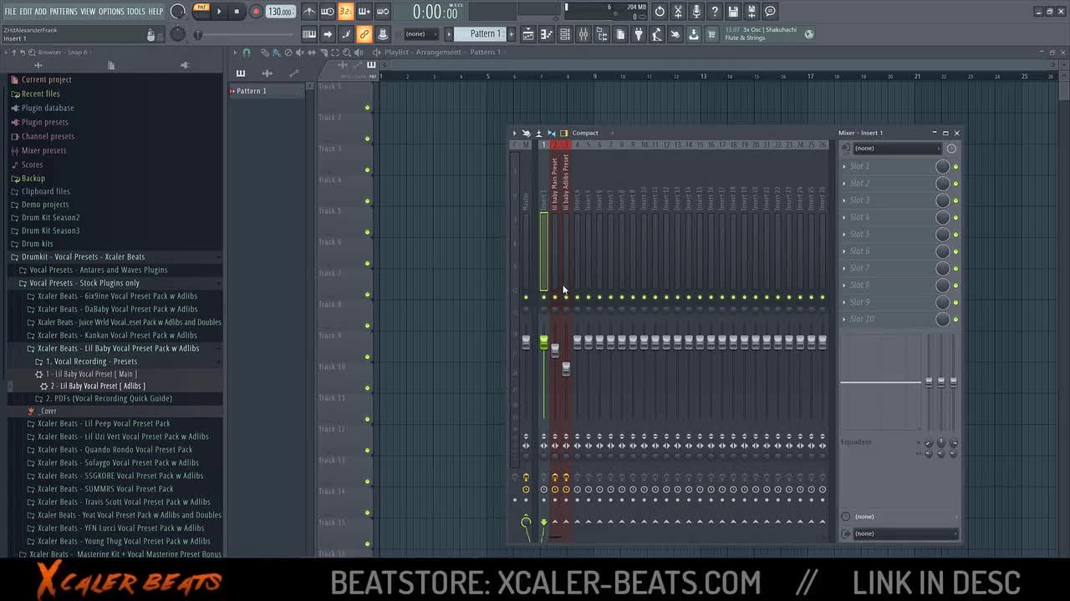Click the tempo field showing 130.000
This screenshot has width=1070, height=601.
(x=280, y=12)
